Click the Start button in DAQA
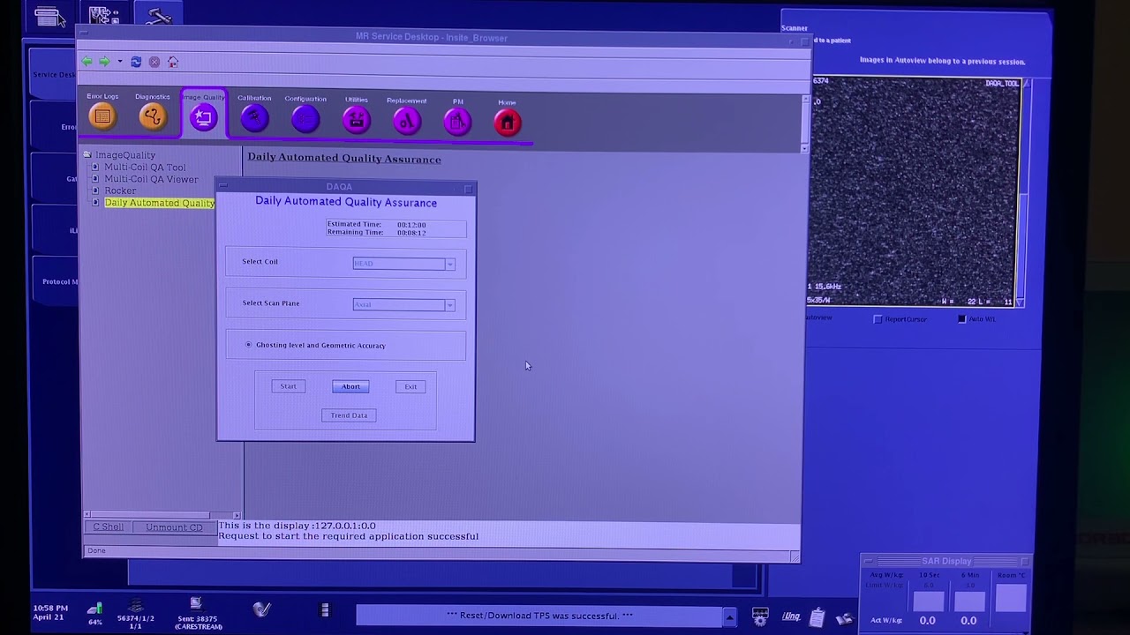 (x=289, y=386)
